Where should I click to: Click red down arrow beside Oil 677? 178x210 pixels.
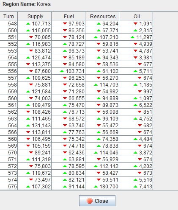pos(140,64)
